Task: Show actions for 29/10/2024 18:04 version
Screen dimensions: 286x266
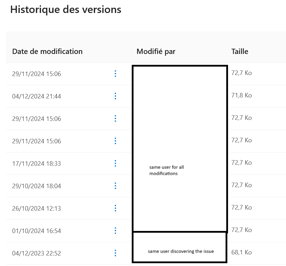Action: click(115, 186)
